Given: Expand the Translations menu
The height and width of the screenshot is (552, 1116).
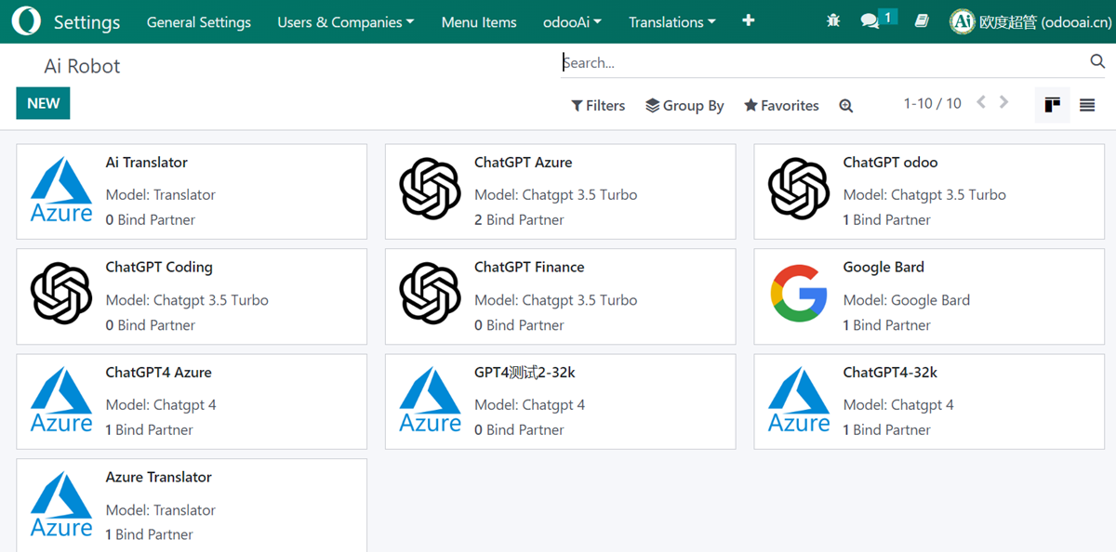Looking at the screenshot, I should (x=672, y=21).
